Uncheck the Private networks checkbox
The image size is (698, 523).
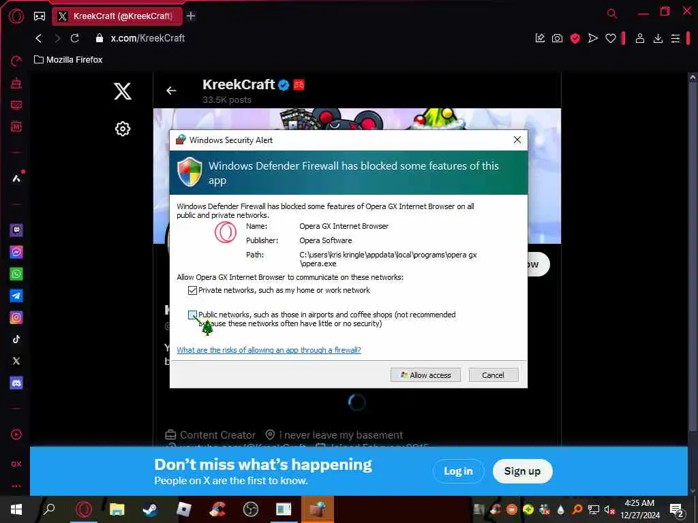pos(192,290)
